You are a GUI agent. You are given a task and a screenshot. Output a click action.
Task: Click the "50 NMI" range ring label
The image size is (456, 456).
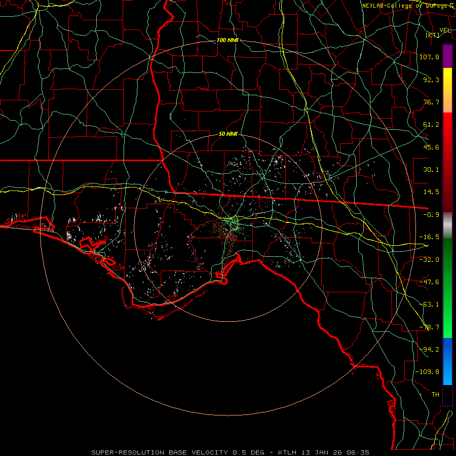(x=228, y=134)
